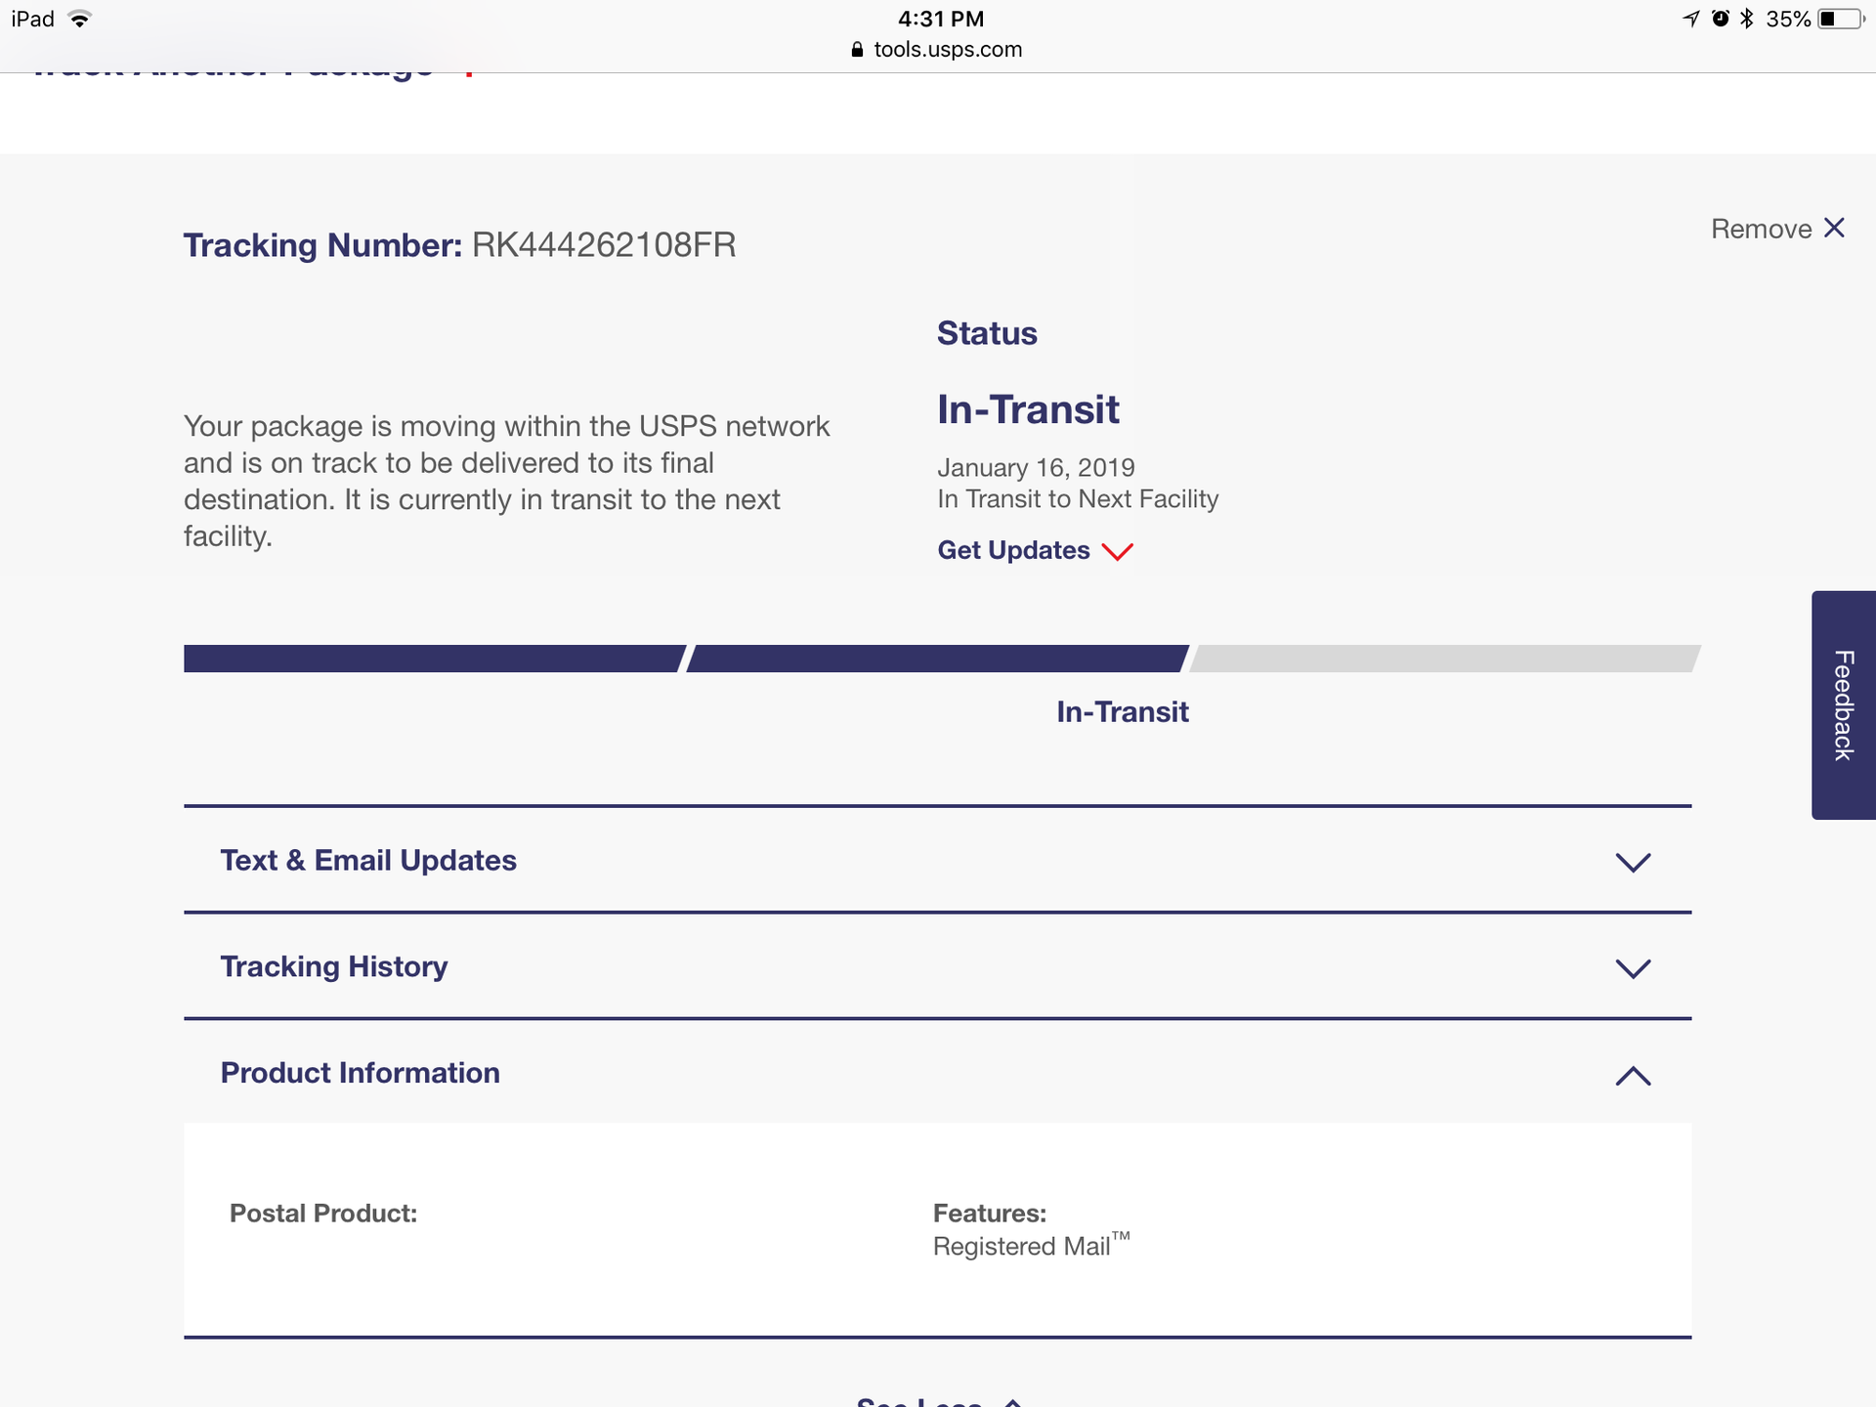
Task: Click the Get Updates link text
Action: tap(1013, 550)
